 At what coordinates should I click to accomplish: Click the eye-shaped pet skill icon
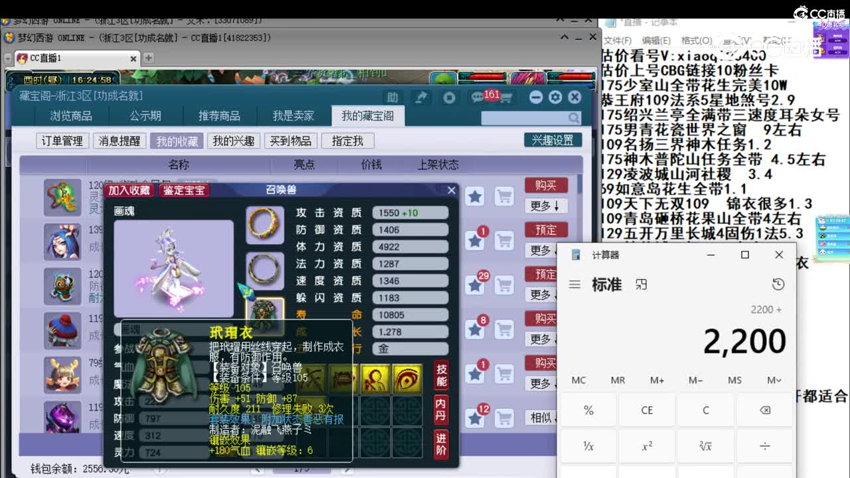coord(407,378)
